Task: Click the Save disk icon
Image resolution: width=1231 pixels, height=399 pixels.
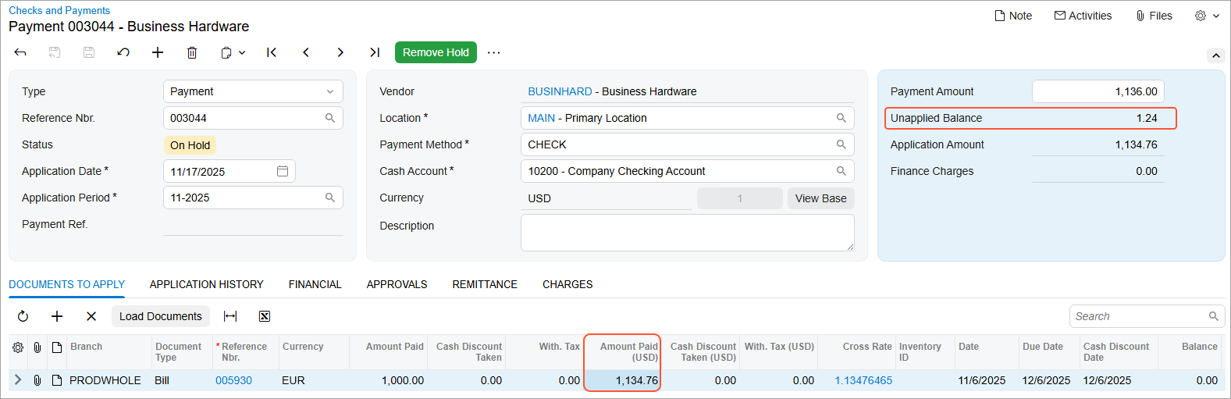Action: pyautogui.click(x=89, y=52)
